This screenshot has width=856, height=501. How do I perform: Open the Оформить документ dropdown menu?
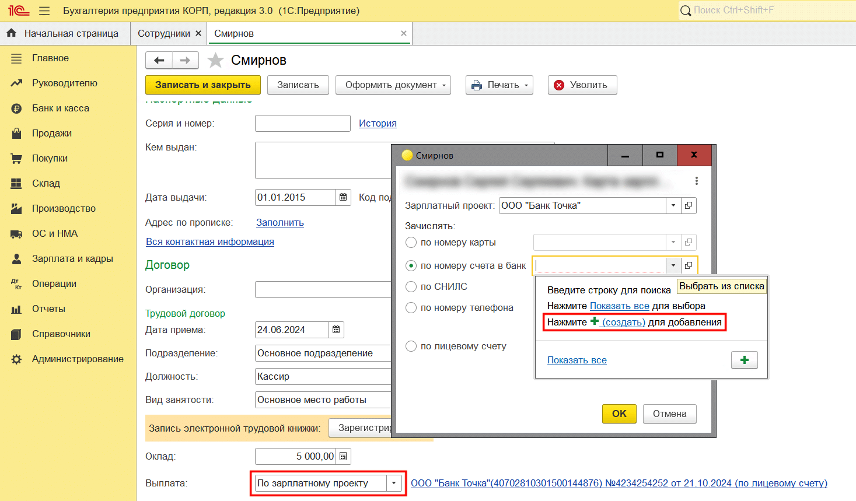coord(396,85)
